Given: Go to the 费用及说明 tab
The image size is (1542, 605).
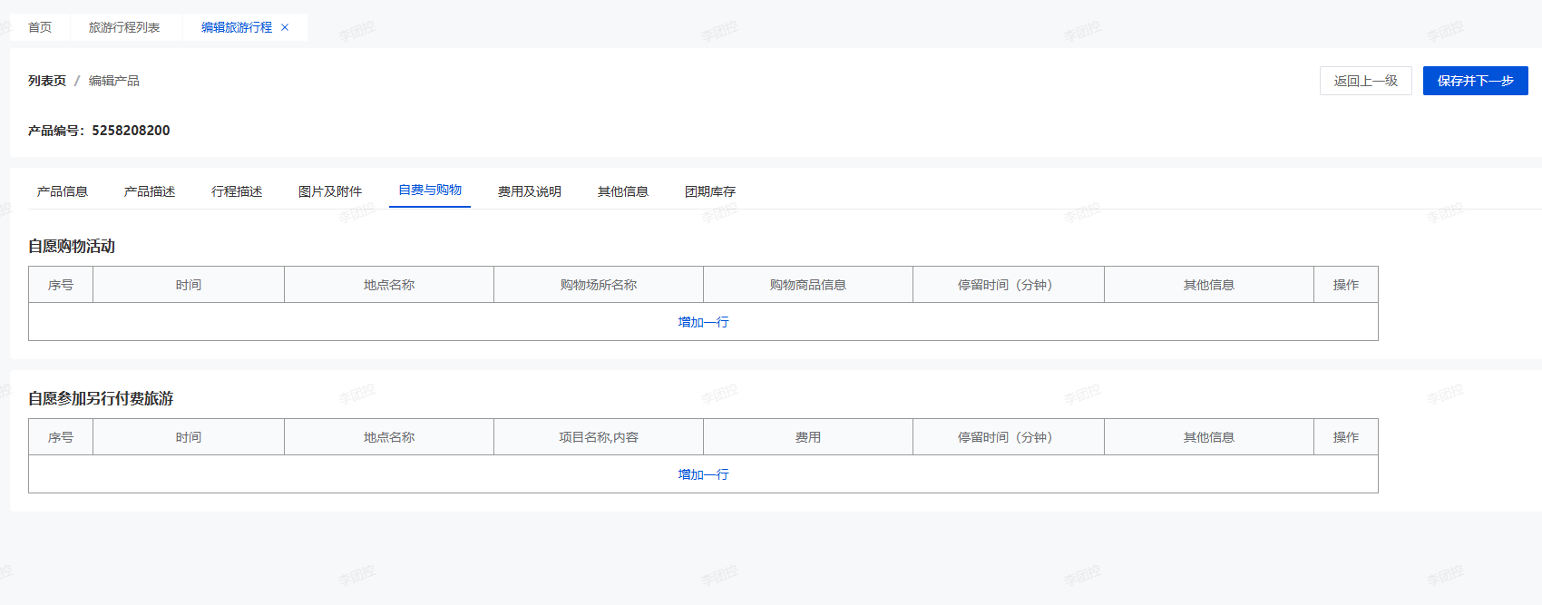Looking at the screenshot, I should (x=530, y=191).
